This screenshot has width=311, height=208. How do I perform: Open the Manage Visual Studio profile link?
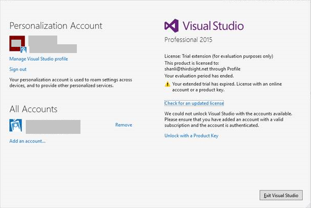39,59
